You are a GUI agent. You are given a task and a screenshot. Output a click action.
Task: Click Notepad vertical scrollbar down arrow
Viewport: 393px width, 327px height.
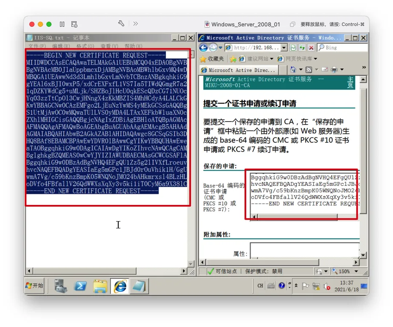191,264
